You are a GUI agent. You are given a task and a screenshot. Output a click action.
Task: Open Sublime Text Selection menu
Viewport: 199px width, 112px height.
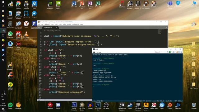47,24
